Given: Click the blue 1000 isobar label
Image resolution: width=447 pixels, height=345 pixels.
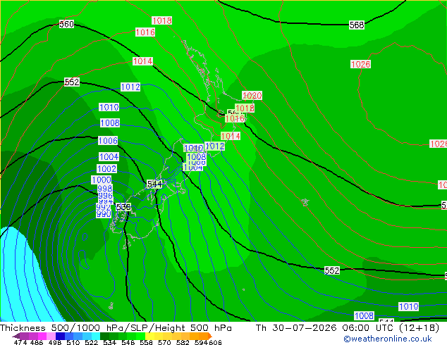Looking at the screenshot, I should 102,180.
